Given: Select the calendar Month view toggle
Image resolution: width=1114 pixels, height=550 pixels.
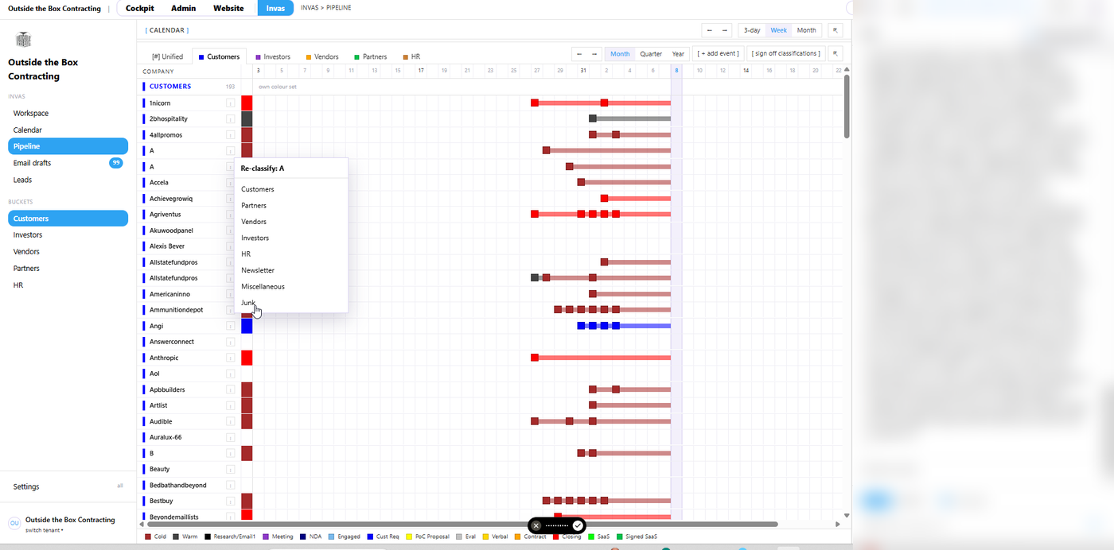Looking at the screenshot, I should 807,30.
